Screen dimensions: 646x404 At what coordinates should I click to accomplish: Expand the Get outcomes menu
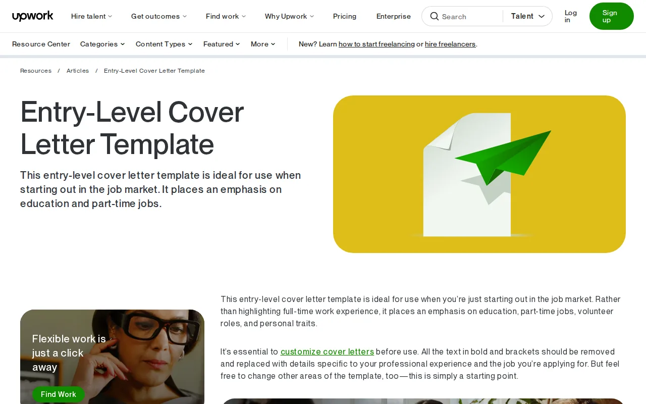click(x=159, y=16)
